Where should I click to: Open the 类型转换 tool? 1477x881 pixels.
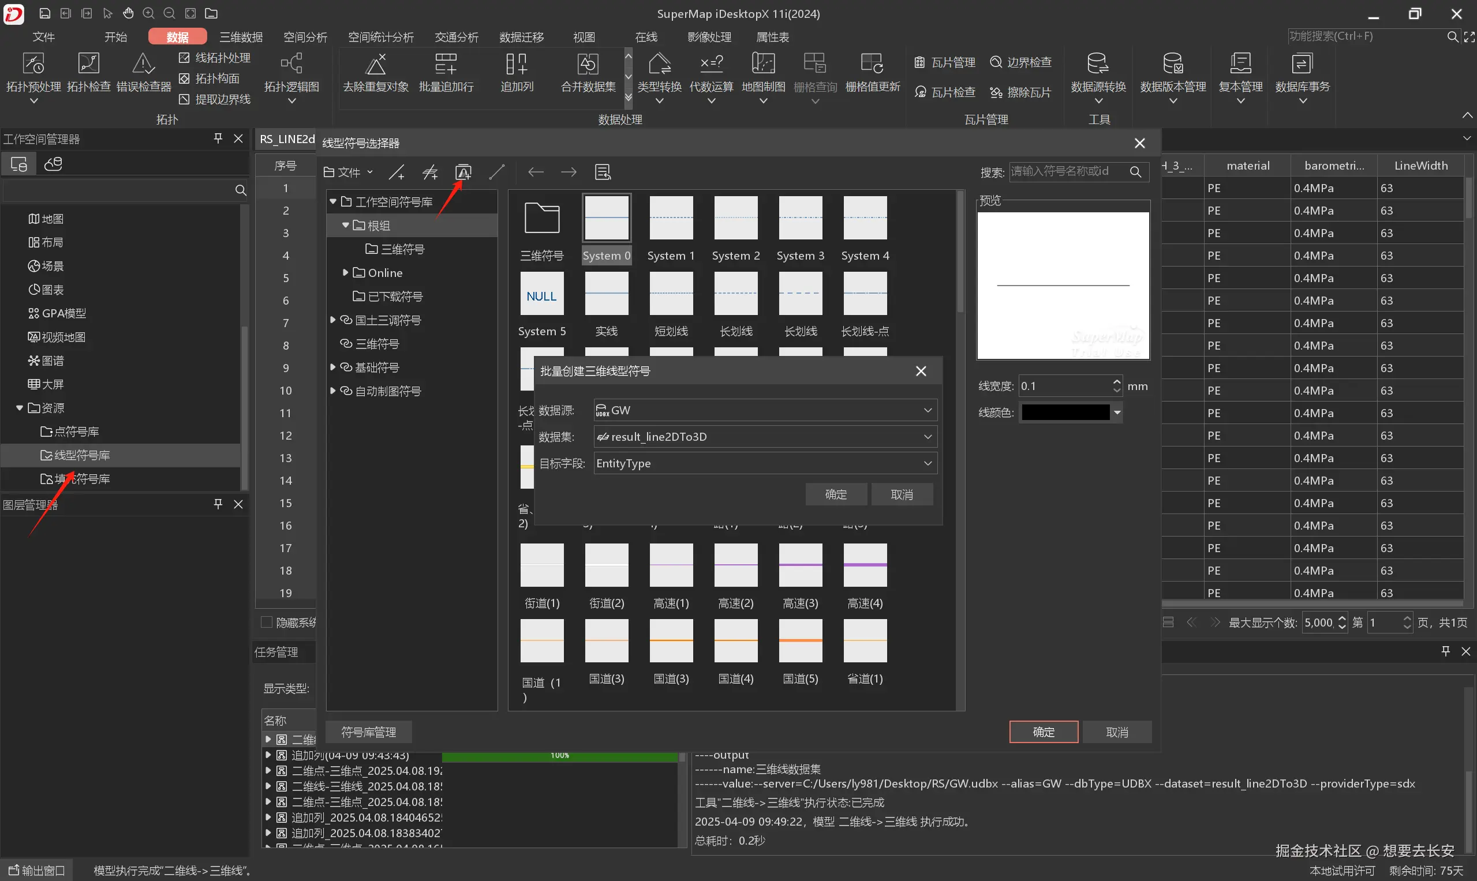659,77
